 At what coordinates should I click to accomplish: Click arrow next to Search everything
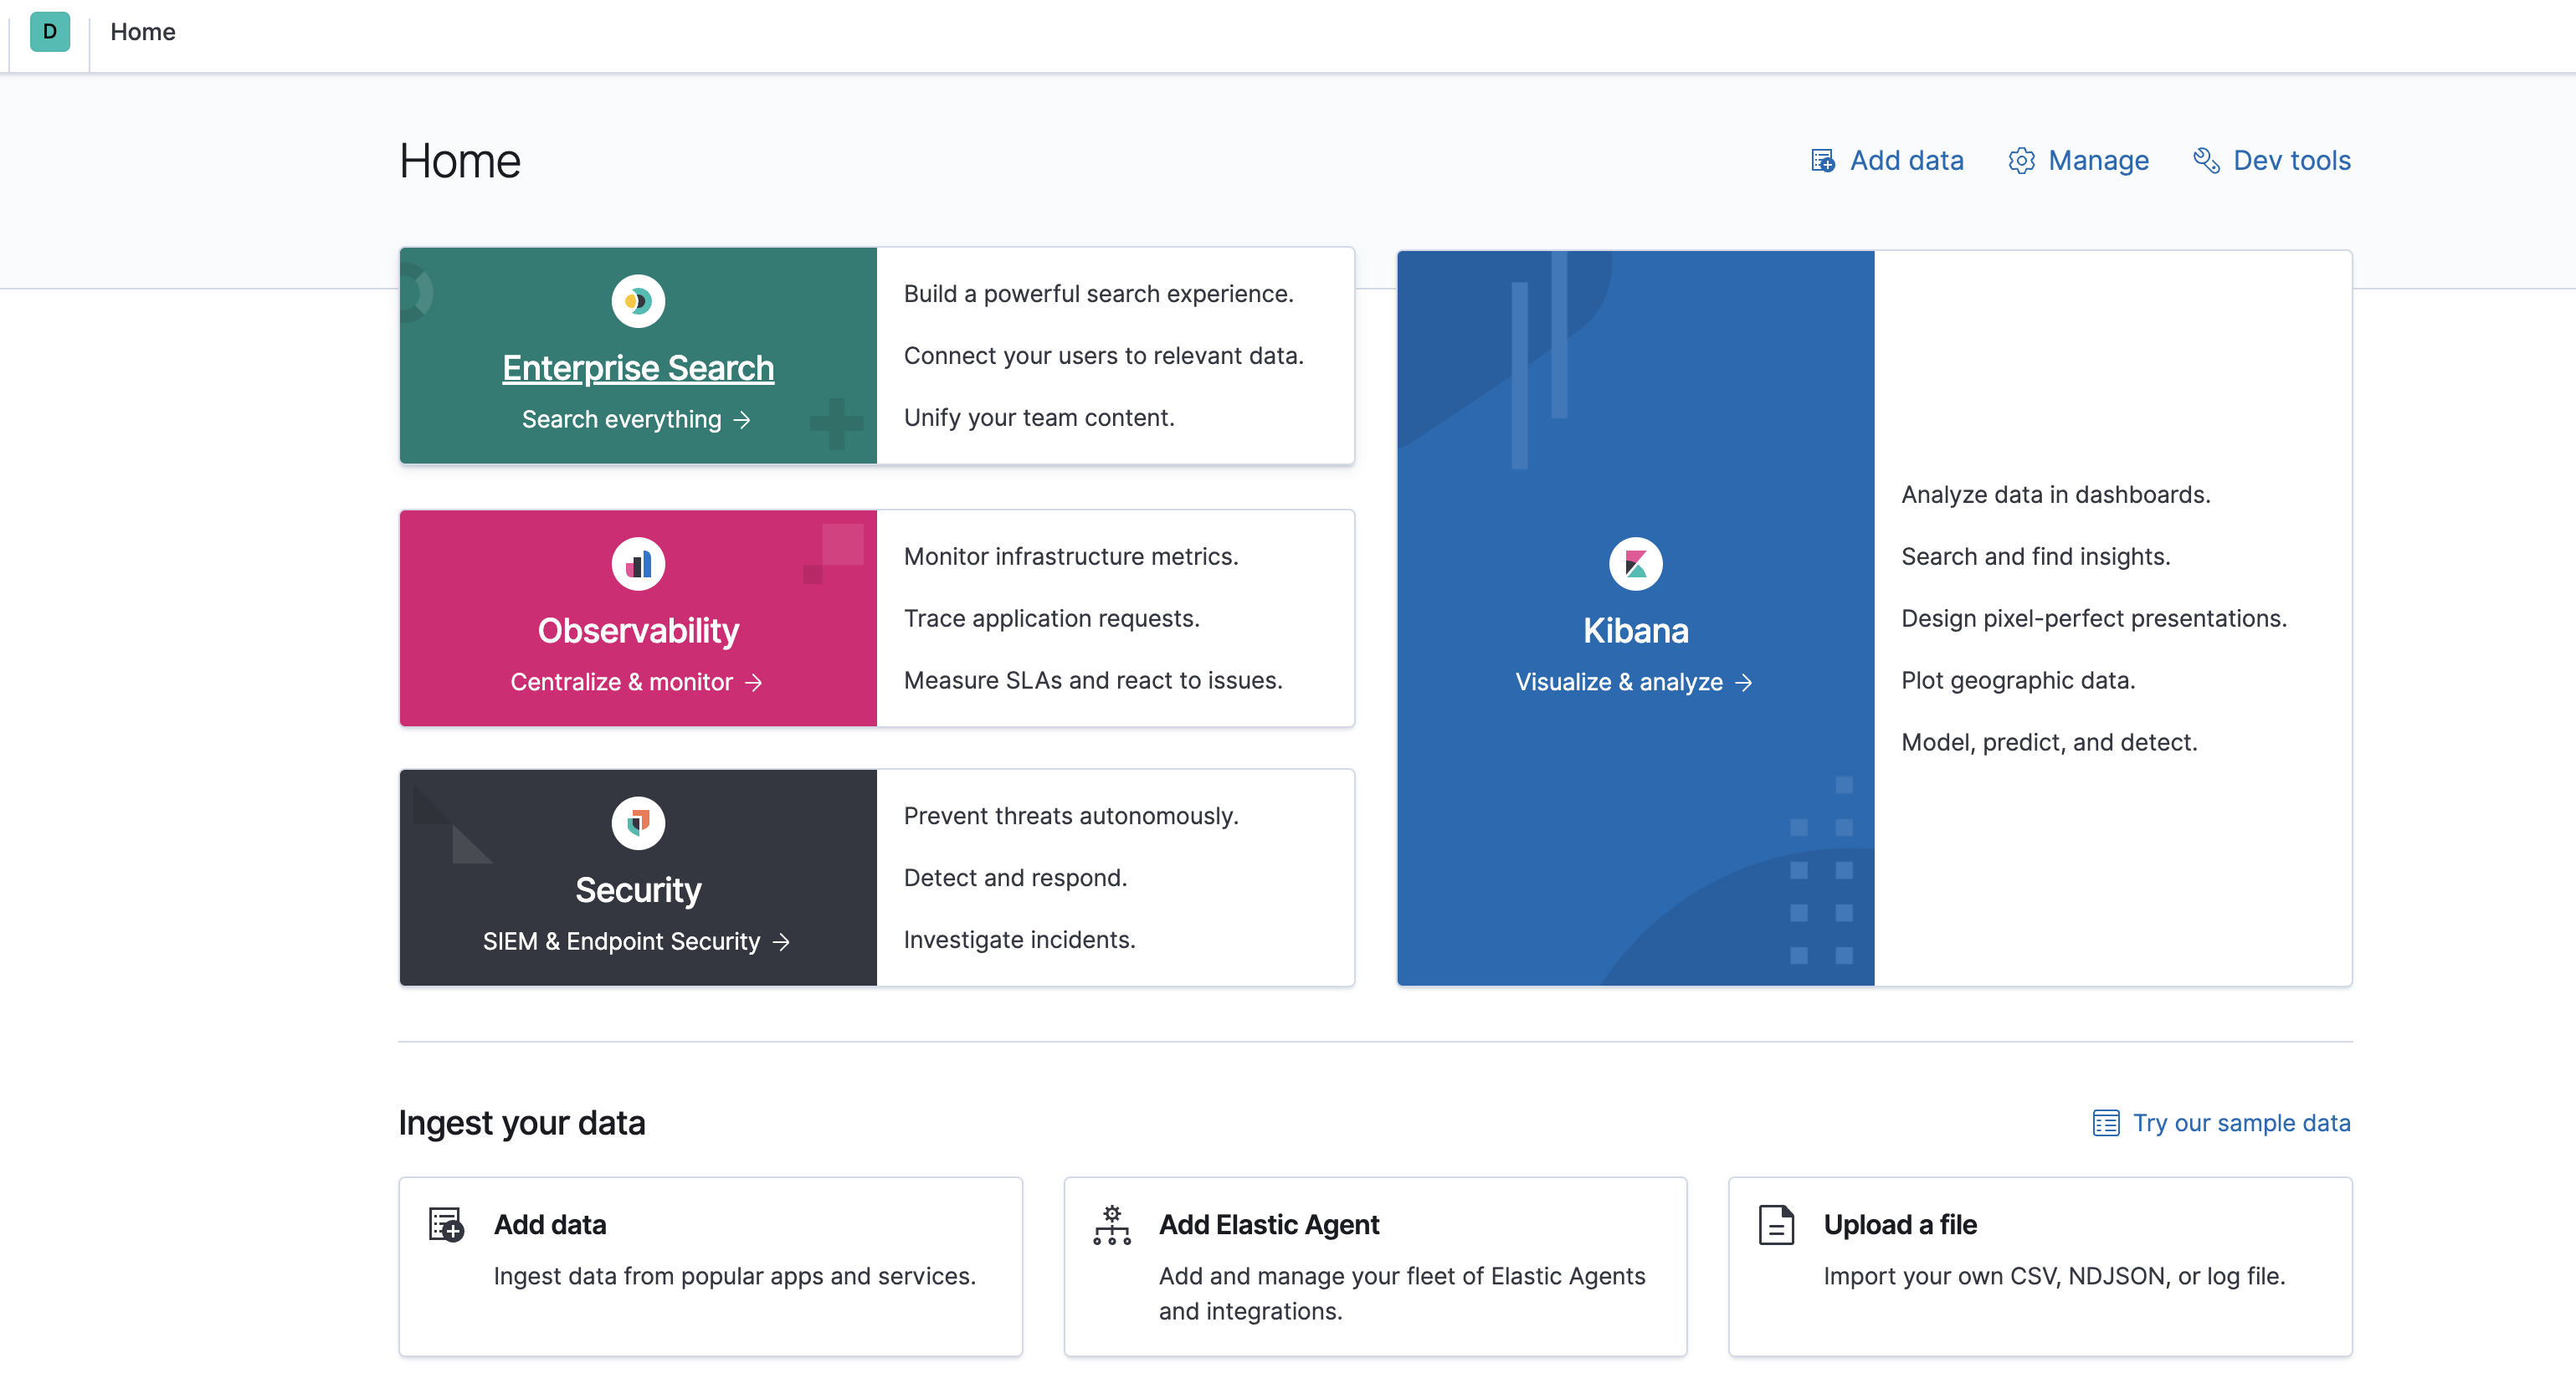[742, 420]
